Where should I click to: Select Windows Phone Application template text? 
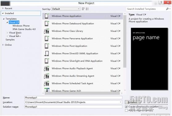coord(67,16)
